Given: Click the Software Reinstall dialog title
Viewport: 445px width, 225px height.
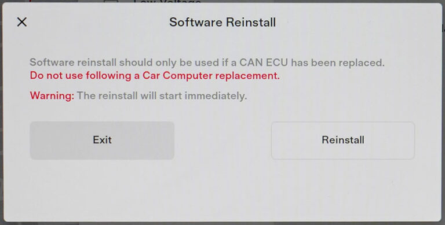Looking at the screenshot, I should click(x=222, y=23).
